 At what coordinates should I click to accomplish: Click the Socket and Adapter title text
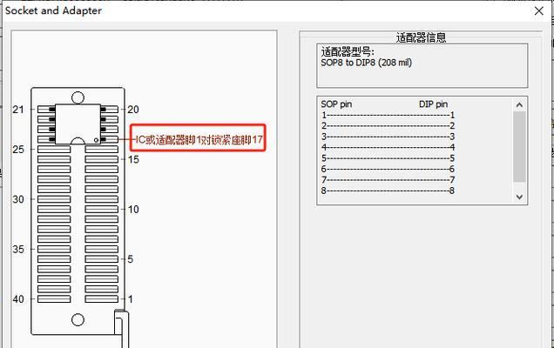click(53, 10)
